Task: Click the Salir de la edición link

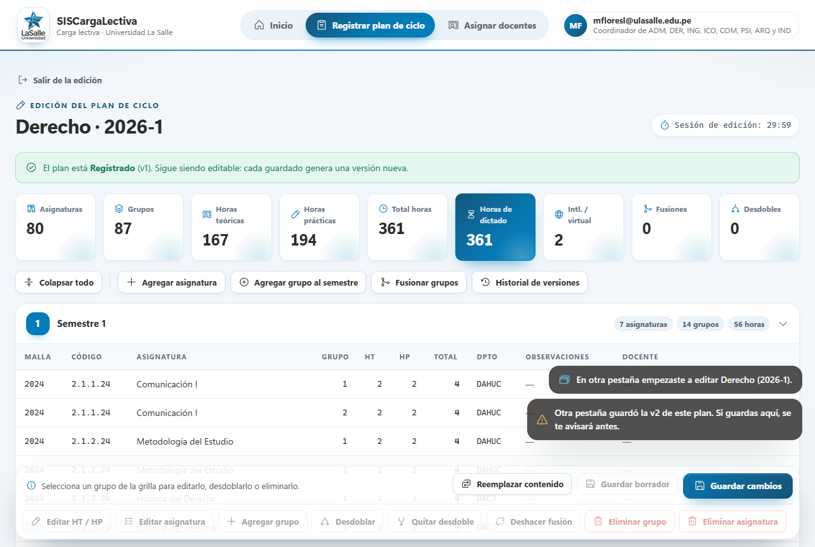Action: click(60, 80)
